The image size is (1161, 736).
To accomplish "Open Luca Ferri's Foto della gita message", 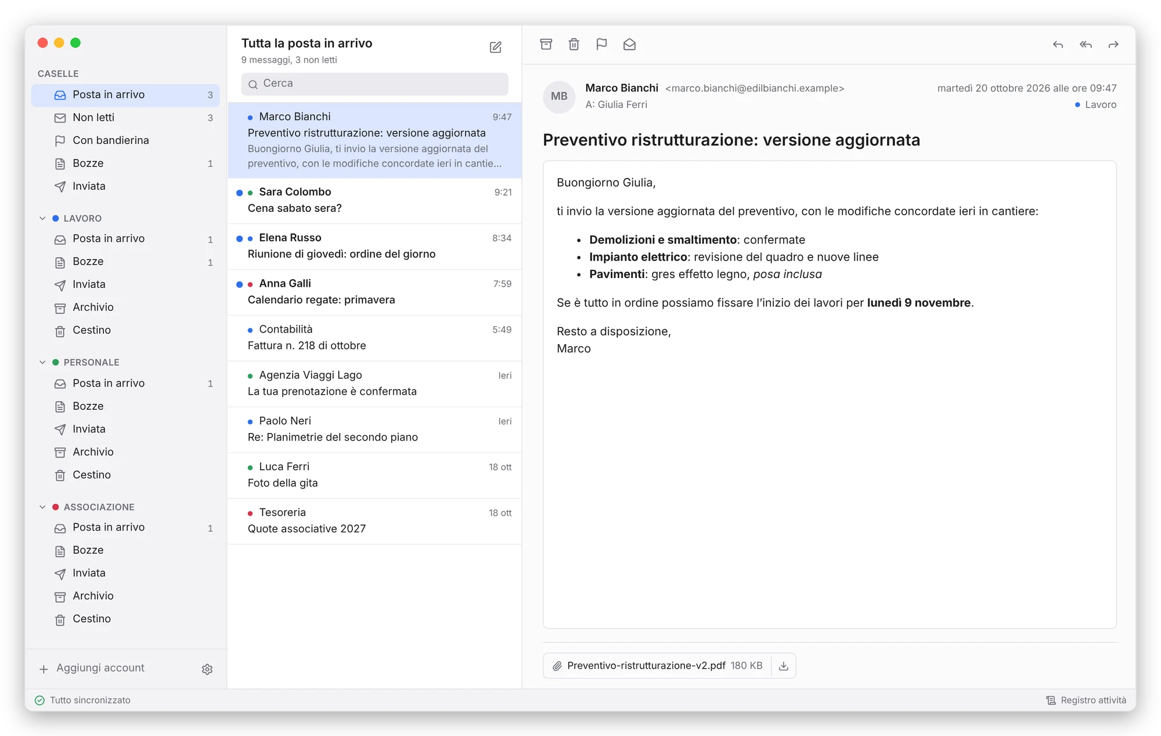I will point(374,475).
